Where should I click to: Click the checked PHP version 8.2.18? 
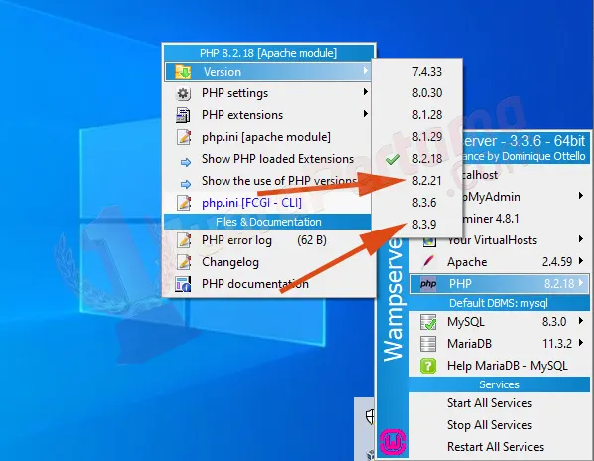click(x=427, y=159)
